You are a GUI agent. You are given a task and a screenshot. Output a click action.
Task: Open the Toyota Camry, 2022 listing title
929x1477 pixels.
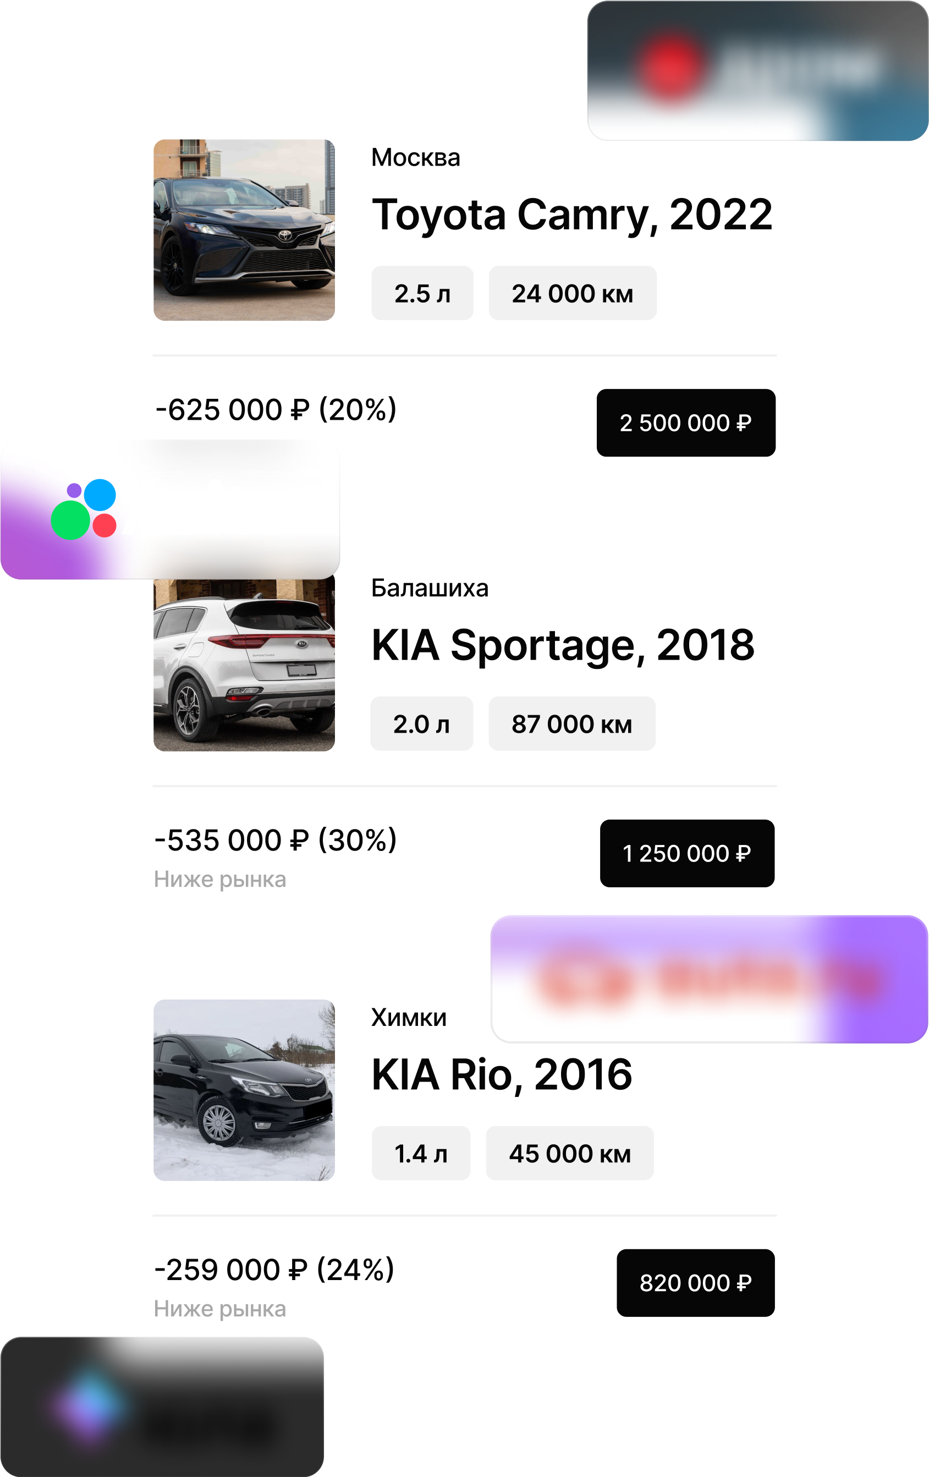(572, 215)
